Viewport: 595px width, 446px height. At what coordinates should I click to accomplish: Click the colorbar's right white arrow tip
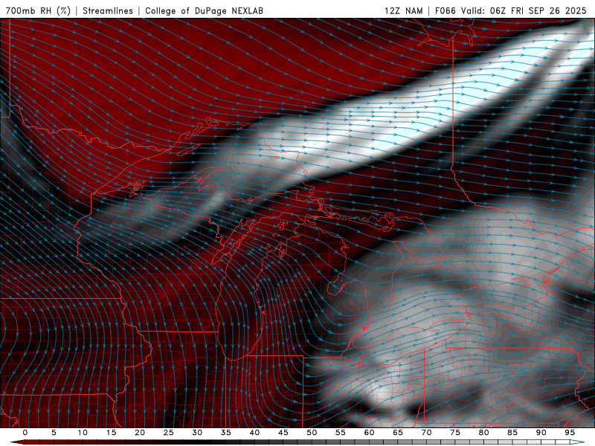click(578, 442)
